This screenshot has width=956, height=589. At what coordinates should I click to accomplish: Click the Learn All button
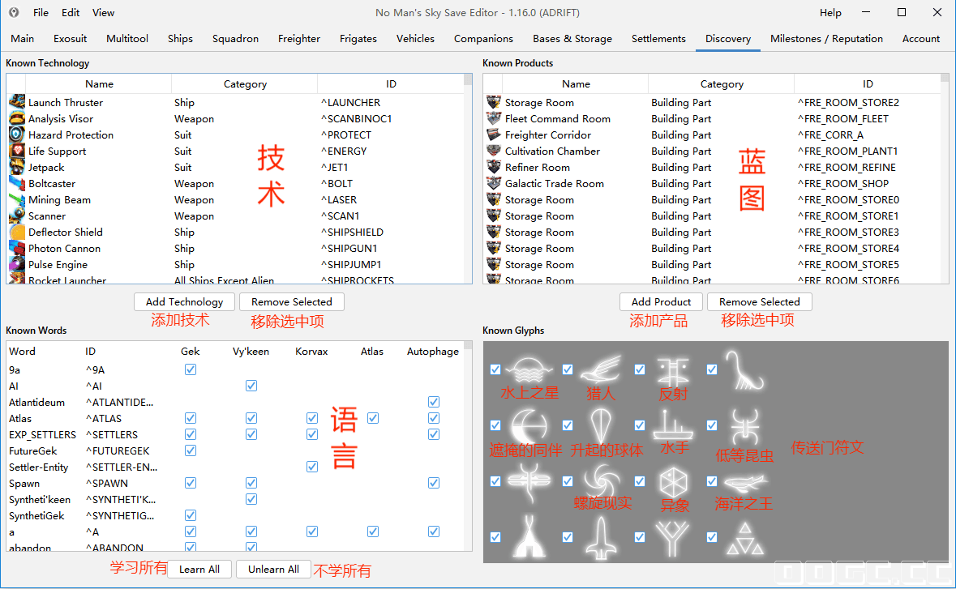pyautogui.click(x=199, y=569)
